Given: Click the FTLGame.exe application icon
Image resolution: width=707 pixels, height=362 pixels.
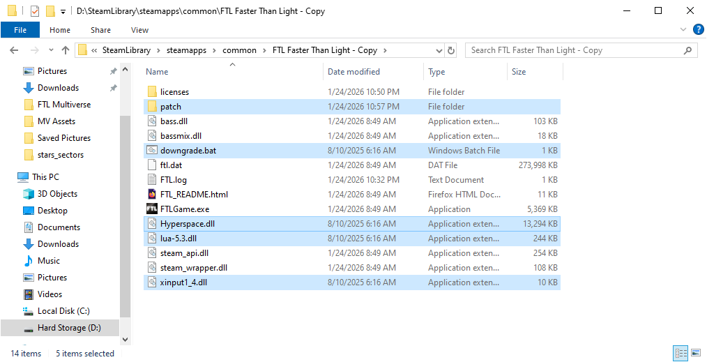Looking at the screenshot, I should point(152,209).
